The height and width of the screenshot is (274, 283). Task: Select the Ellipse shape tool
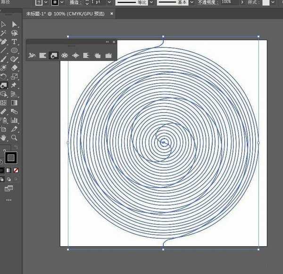coord(15,50)
